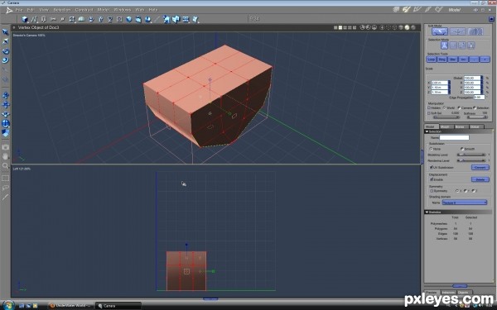Screen dimensions: 497x310
Task: Click the Convert button
Action: (x=480, y=167)
